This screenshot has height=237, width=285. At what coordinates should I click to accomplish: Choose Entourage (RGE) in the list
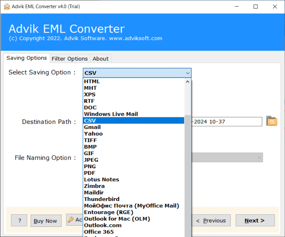pyautogui.click(x=134, y=212)
